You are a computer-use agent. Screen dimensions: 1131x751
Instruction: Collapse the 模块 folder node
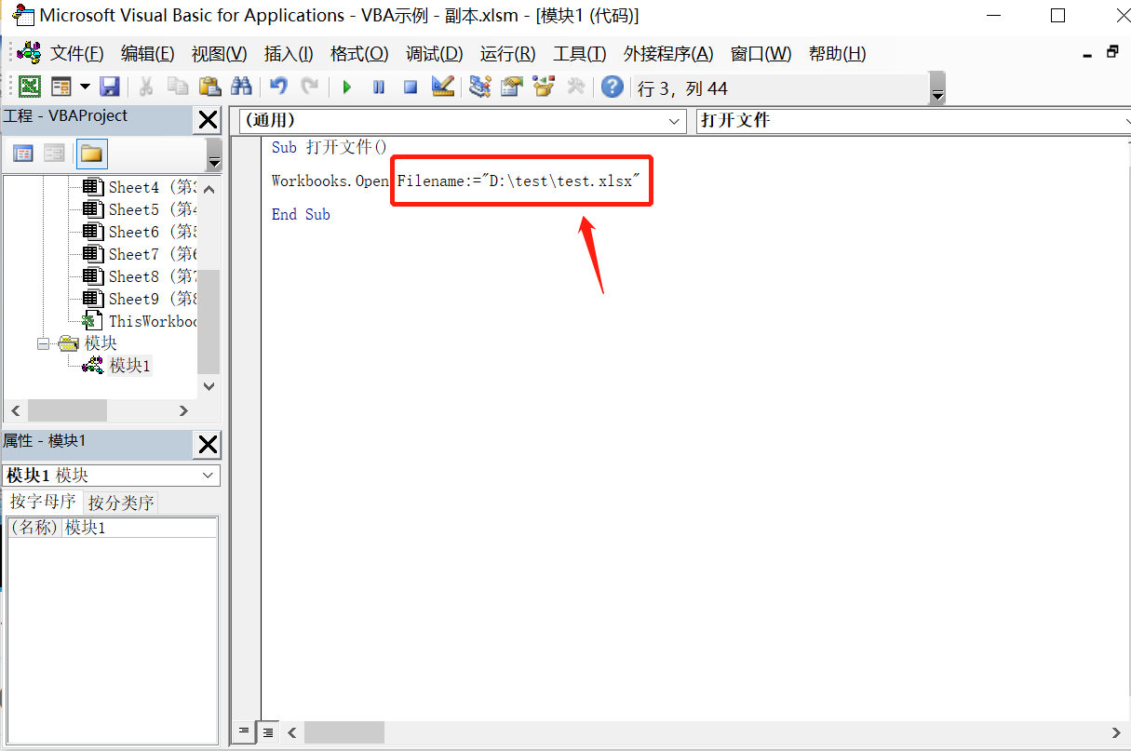(44, 343)
